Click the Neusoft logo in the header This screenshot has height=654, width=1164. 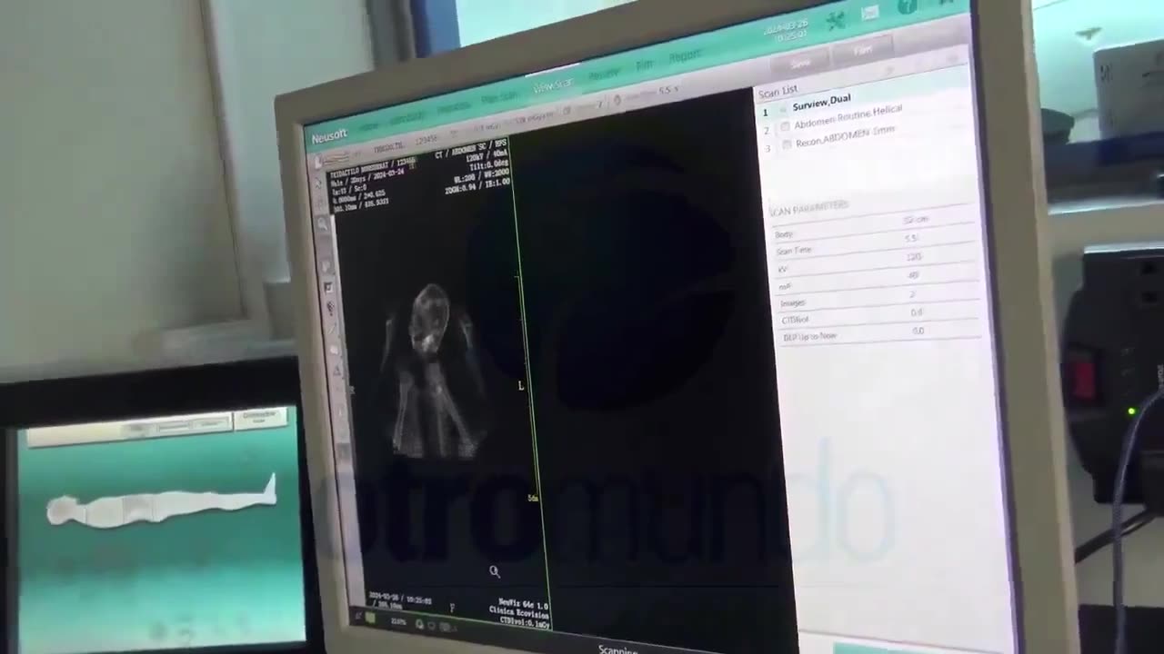329,136
